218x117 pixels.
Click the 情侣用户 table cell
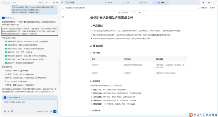click(106, 66)
